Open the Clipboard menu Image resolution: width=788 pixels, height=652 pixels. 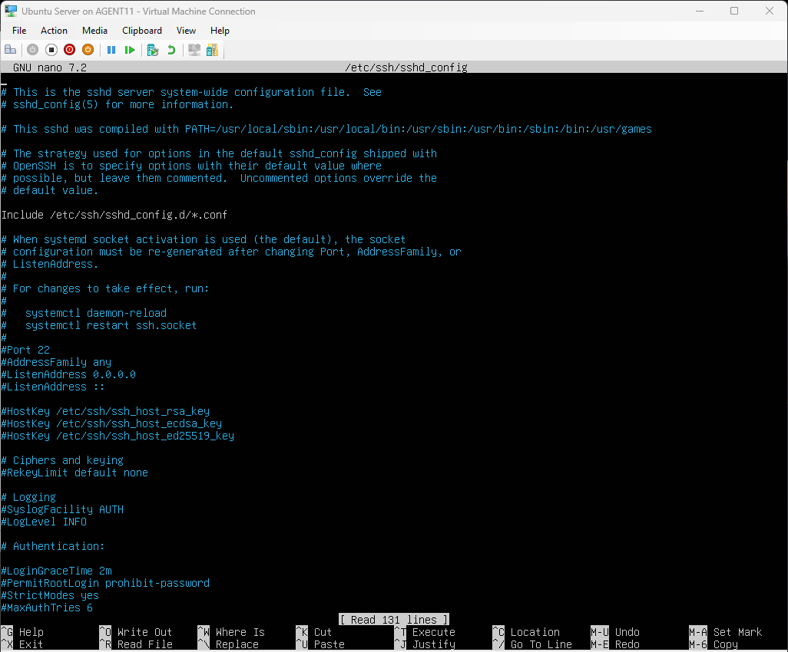[142, 31]
